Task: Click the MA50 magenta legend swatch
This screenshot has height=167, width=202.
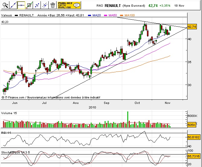Action: pyautogui.click(x=106, y=15)
